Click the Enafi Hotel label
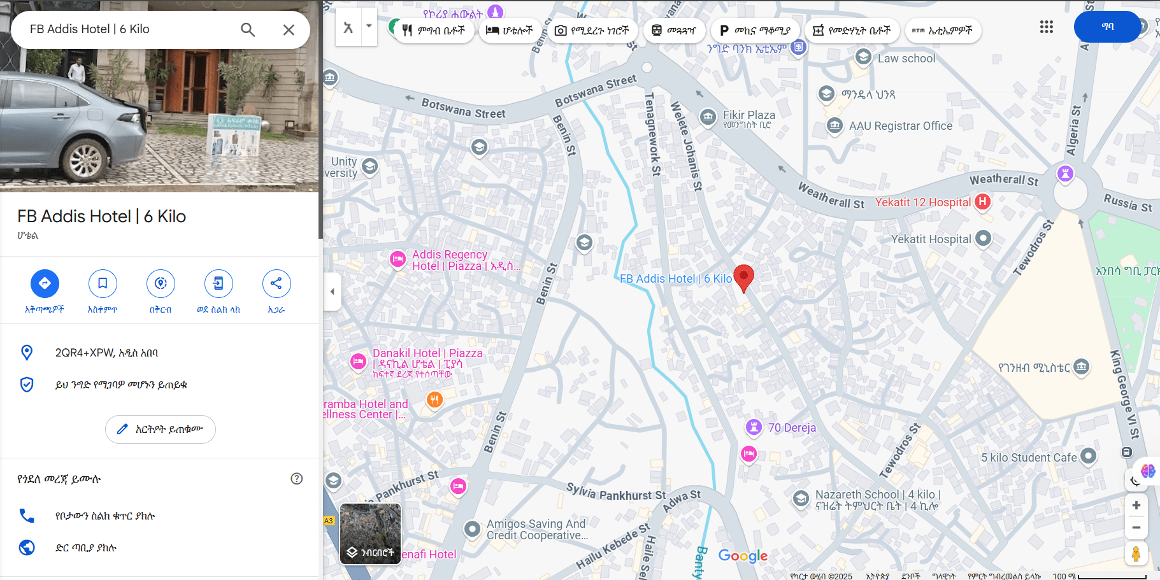 pyautogui.click(x=429, y=555)
